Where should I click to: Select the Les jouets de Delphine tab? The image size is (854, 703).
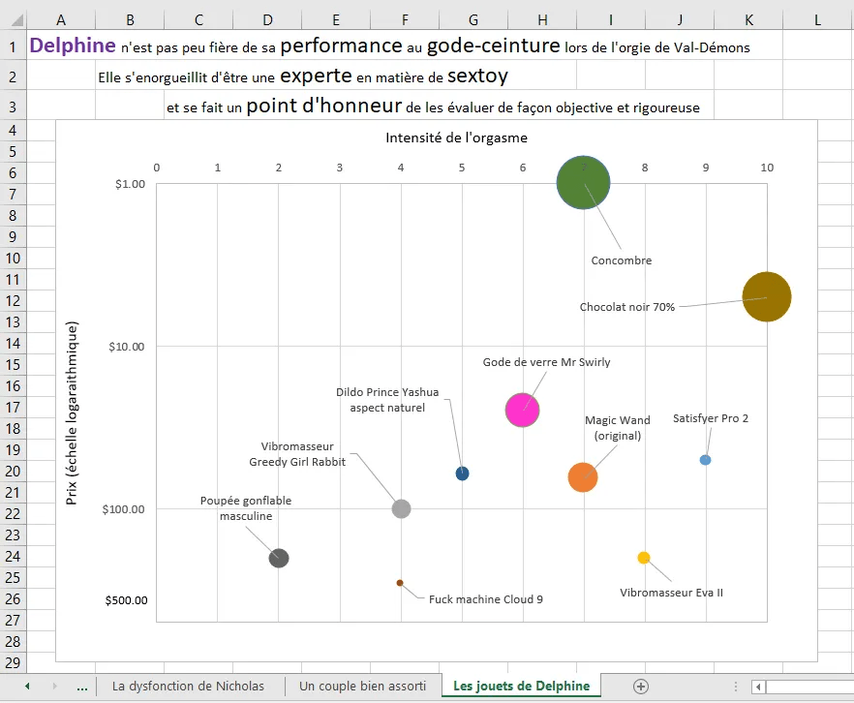(521, 686)
